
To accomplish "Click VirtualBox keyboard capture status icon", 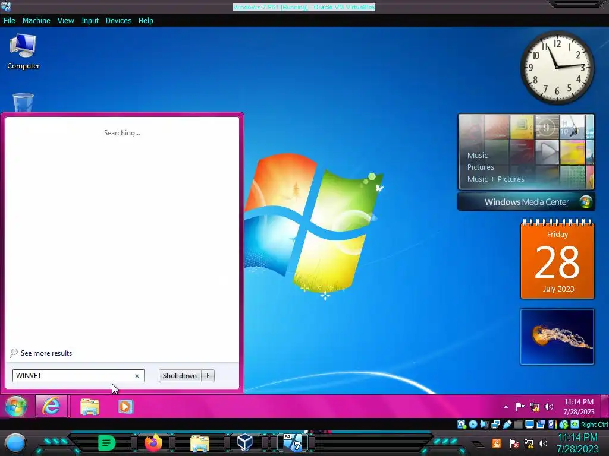I will pos(575,424).
